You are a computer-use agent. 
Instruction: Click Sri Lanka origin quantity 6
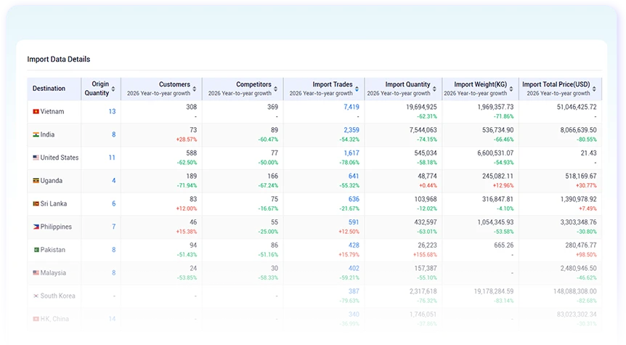click(x=114, y=203)
